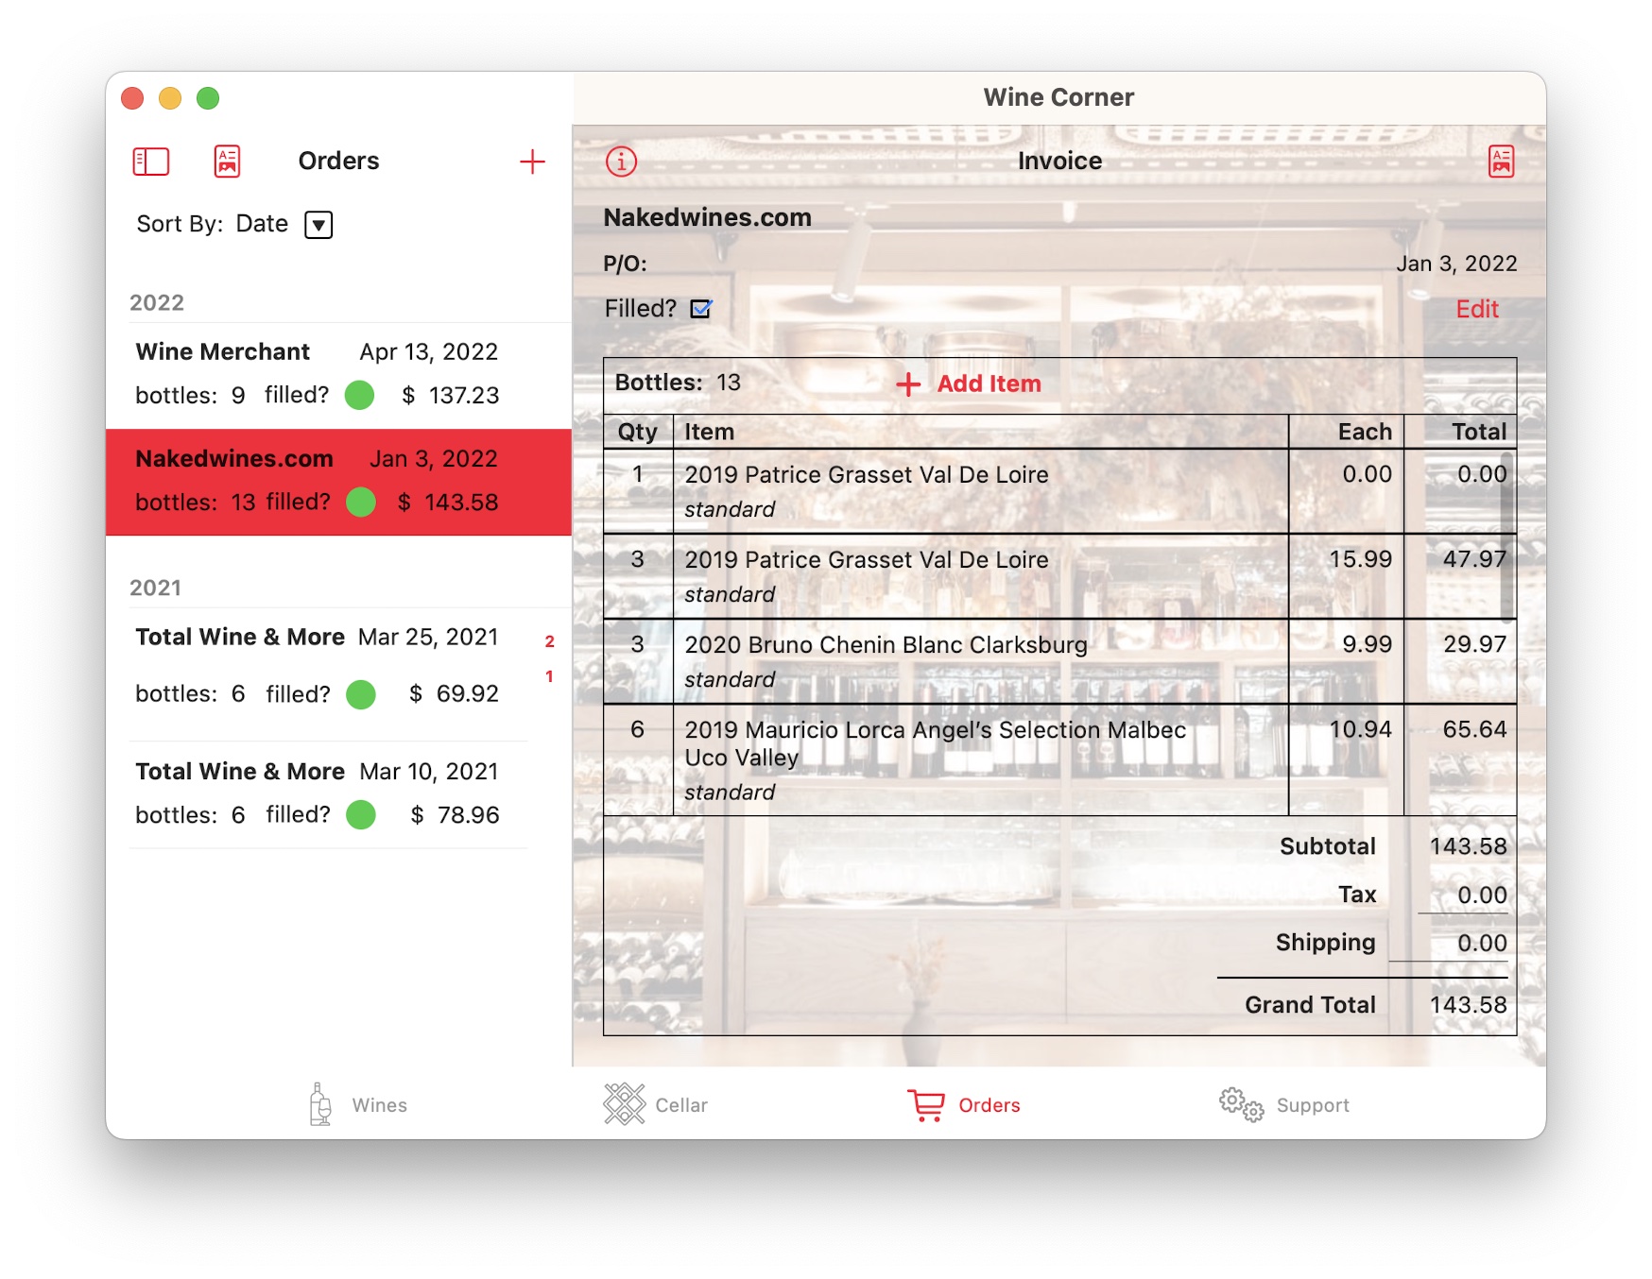Click the 15.99 Each price cell
Screen dimensions: 1652x1279
tap(1360, 559)
